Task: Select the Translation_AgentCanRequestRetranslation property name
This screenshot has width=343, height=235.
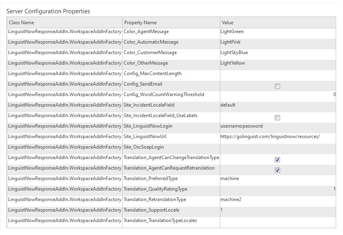Action: (169, 168)
